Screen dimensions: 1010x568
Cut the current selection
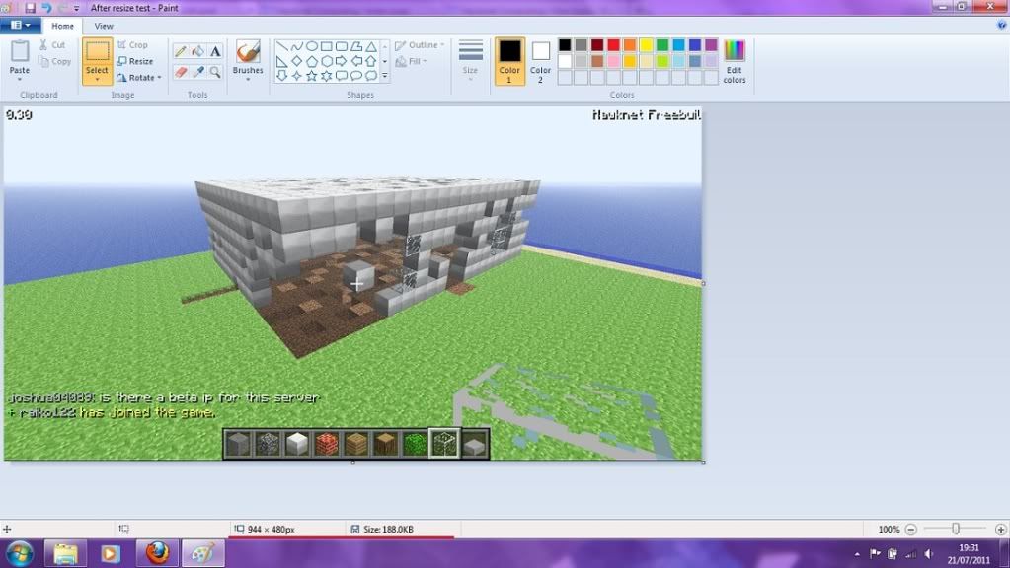(x=52, y=45)
